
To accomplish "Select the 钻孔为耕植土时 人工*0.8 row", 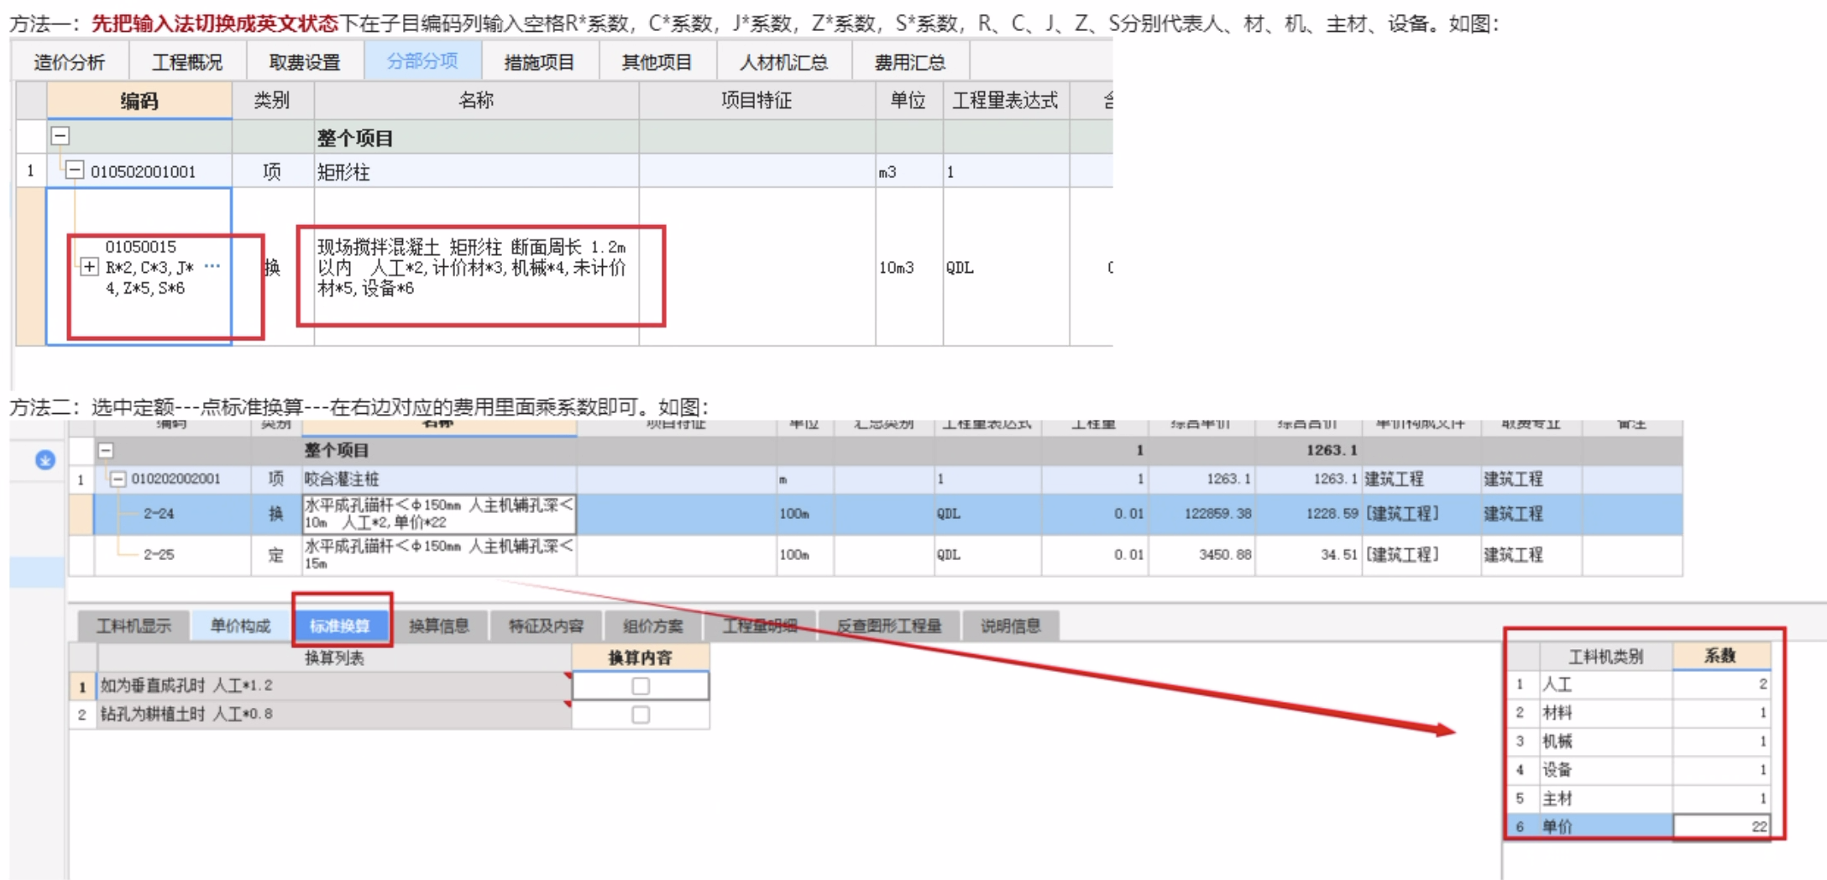I will [334, 715].
